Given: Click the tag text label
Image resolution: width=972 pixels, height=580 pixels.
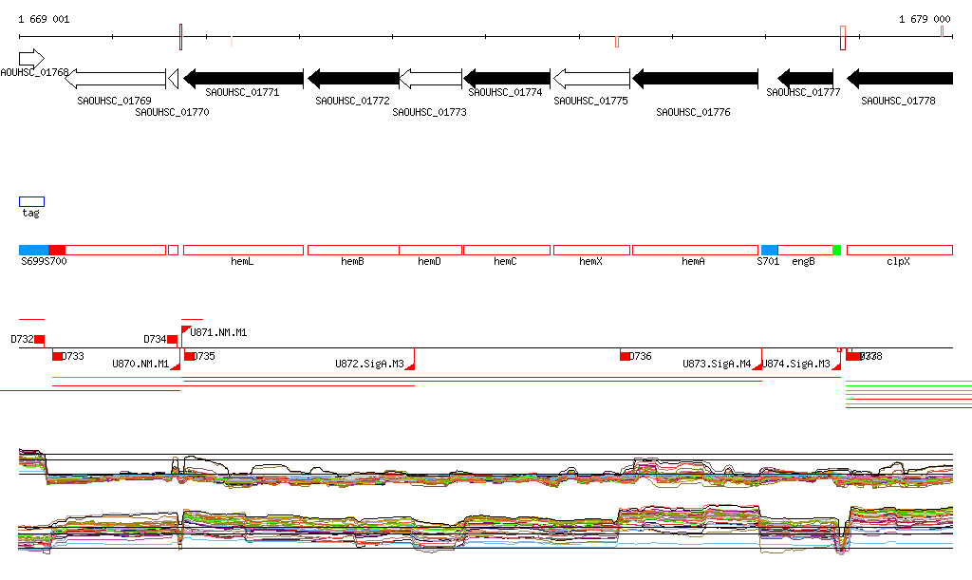Looking at the screenshot, I should [31, 214].
